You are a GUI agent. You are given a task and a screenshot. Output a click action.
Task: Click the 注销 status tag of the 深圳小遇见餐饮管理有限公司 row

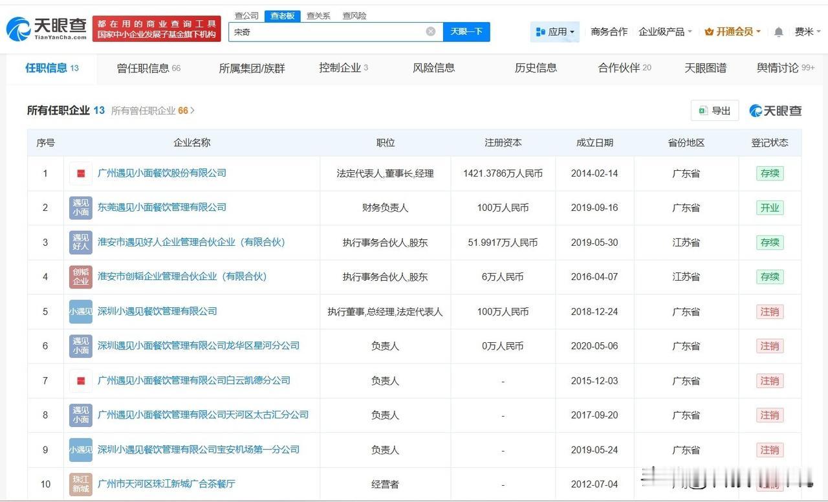770,312
